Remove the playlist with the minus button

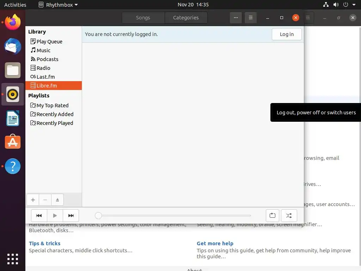tap(45, 200)
